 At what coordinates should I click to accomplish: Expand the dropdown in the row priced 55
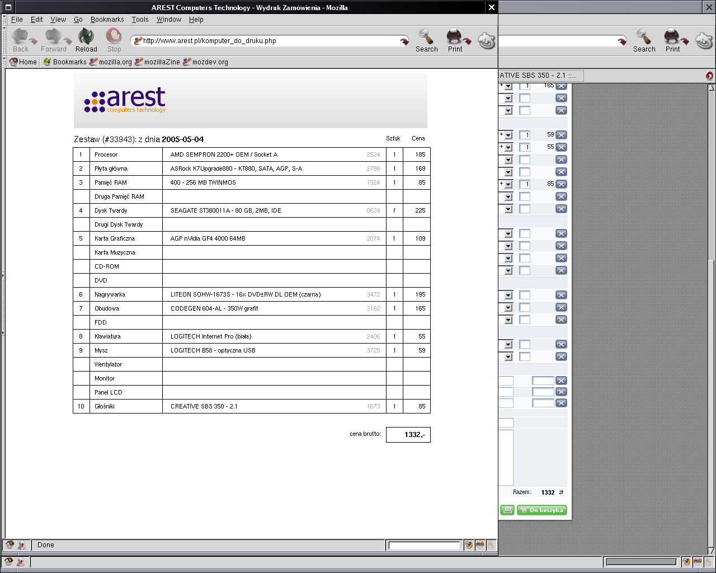[508, 148]
